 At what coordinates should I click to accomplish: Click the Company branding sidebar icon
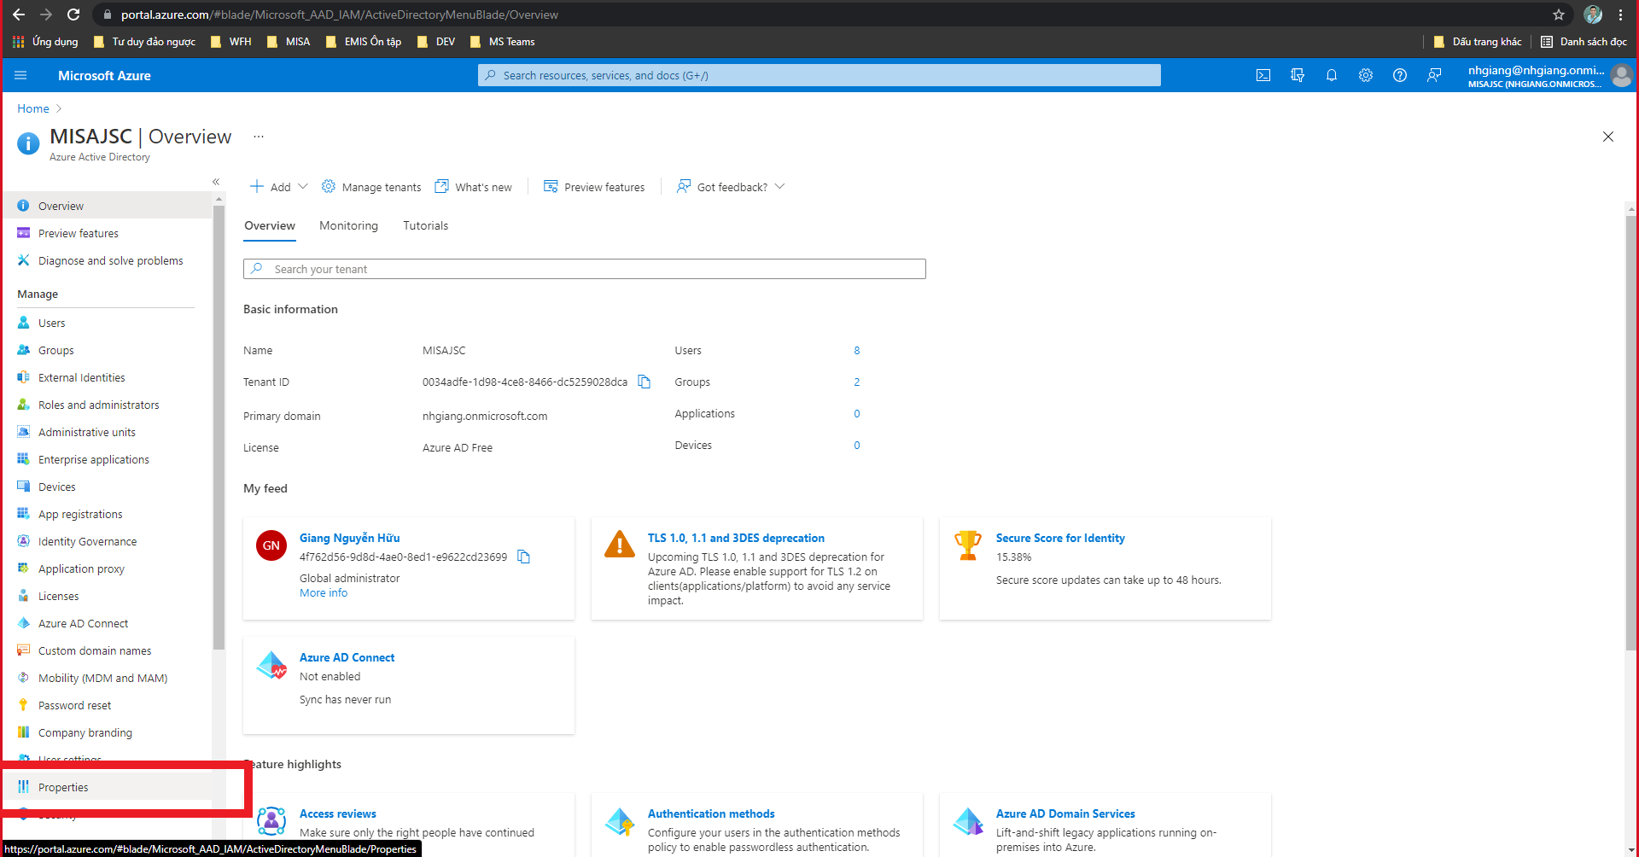23,732
